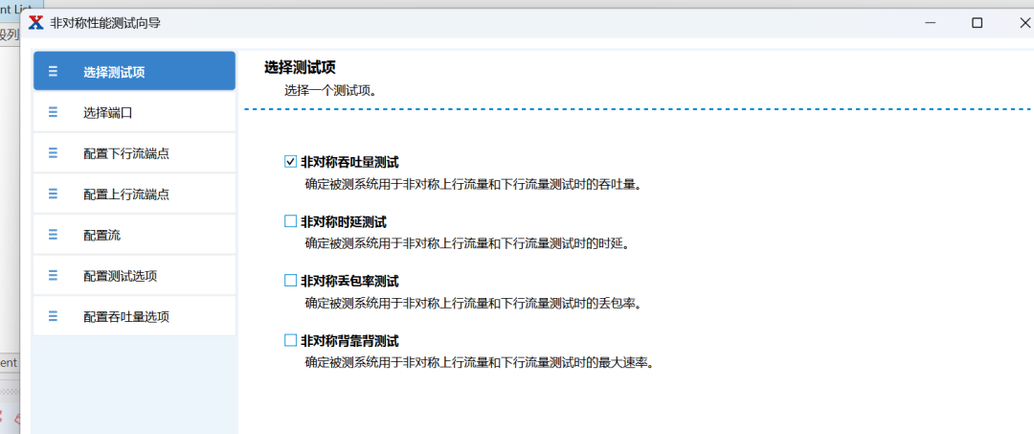Click the list icon beside 配置吞吐量选项
The width and height of the screenshot is (1034, 434).
tap(53, 316)
